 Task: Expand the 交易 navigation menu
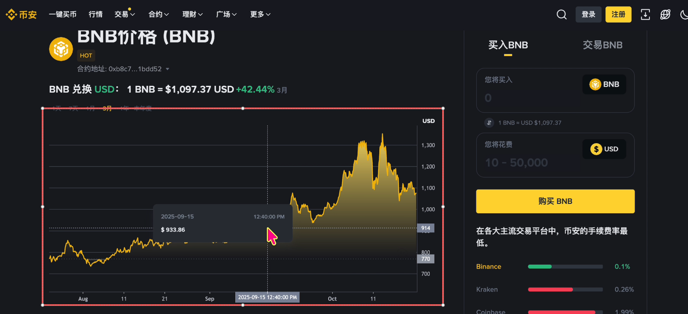pyautogui.click(x=124, y=14)
